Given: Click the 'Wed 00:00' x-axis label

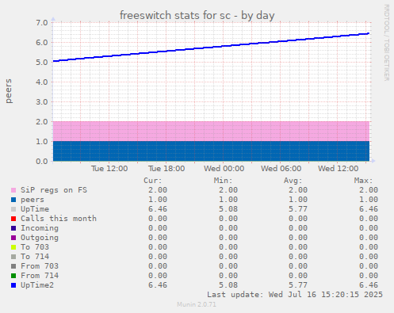Looking at the screenshot, I should 224,169.
